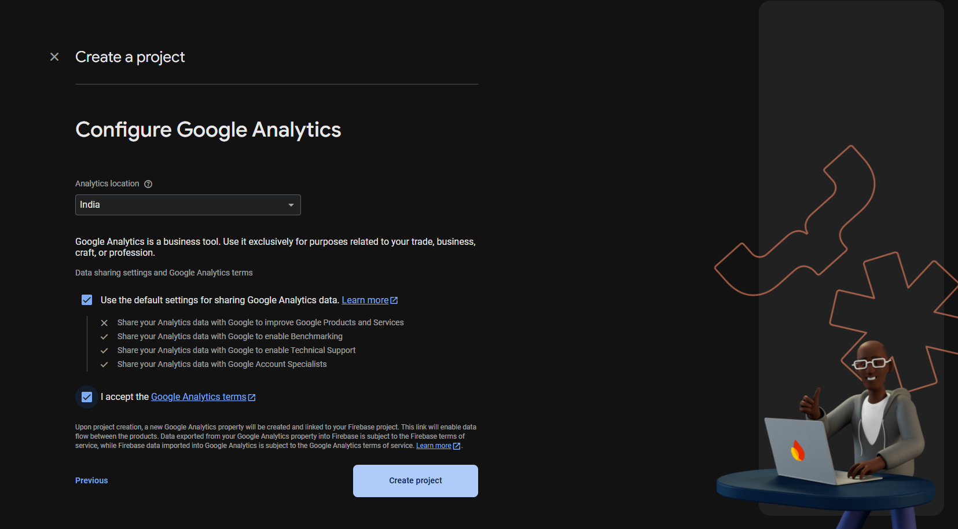Viewport: 958px width, 529px height.
Task: Click the Firebase flame logo on laptop illustration
Action: [x=798, y=450]
